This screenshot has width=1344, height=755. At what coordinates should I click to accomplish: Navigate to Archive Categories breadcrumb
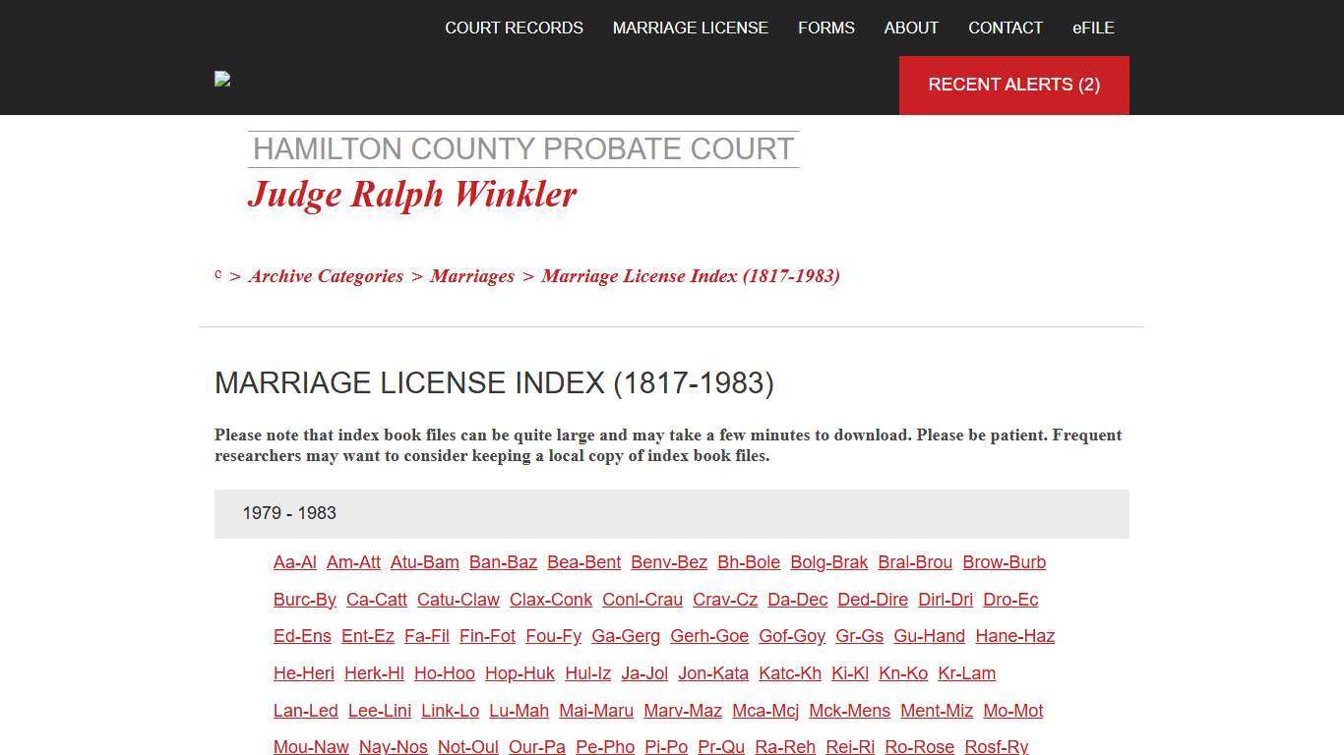[x=326, y=276]
